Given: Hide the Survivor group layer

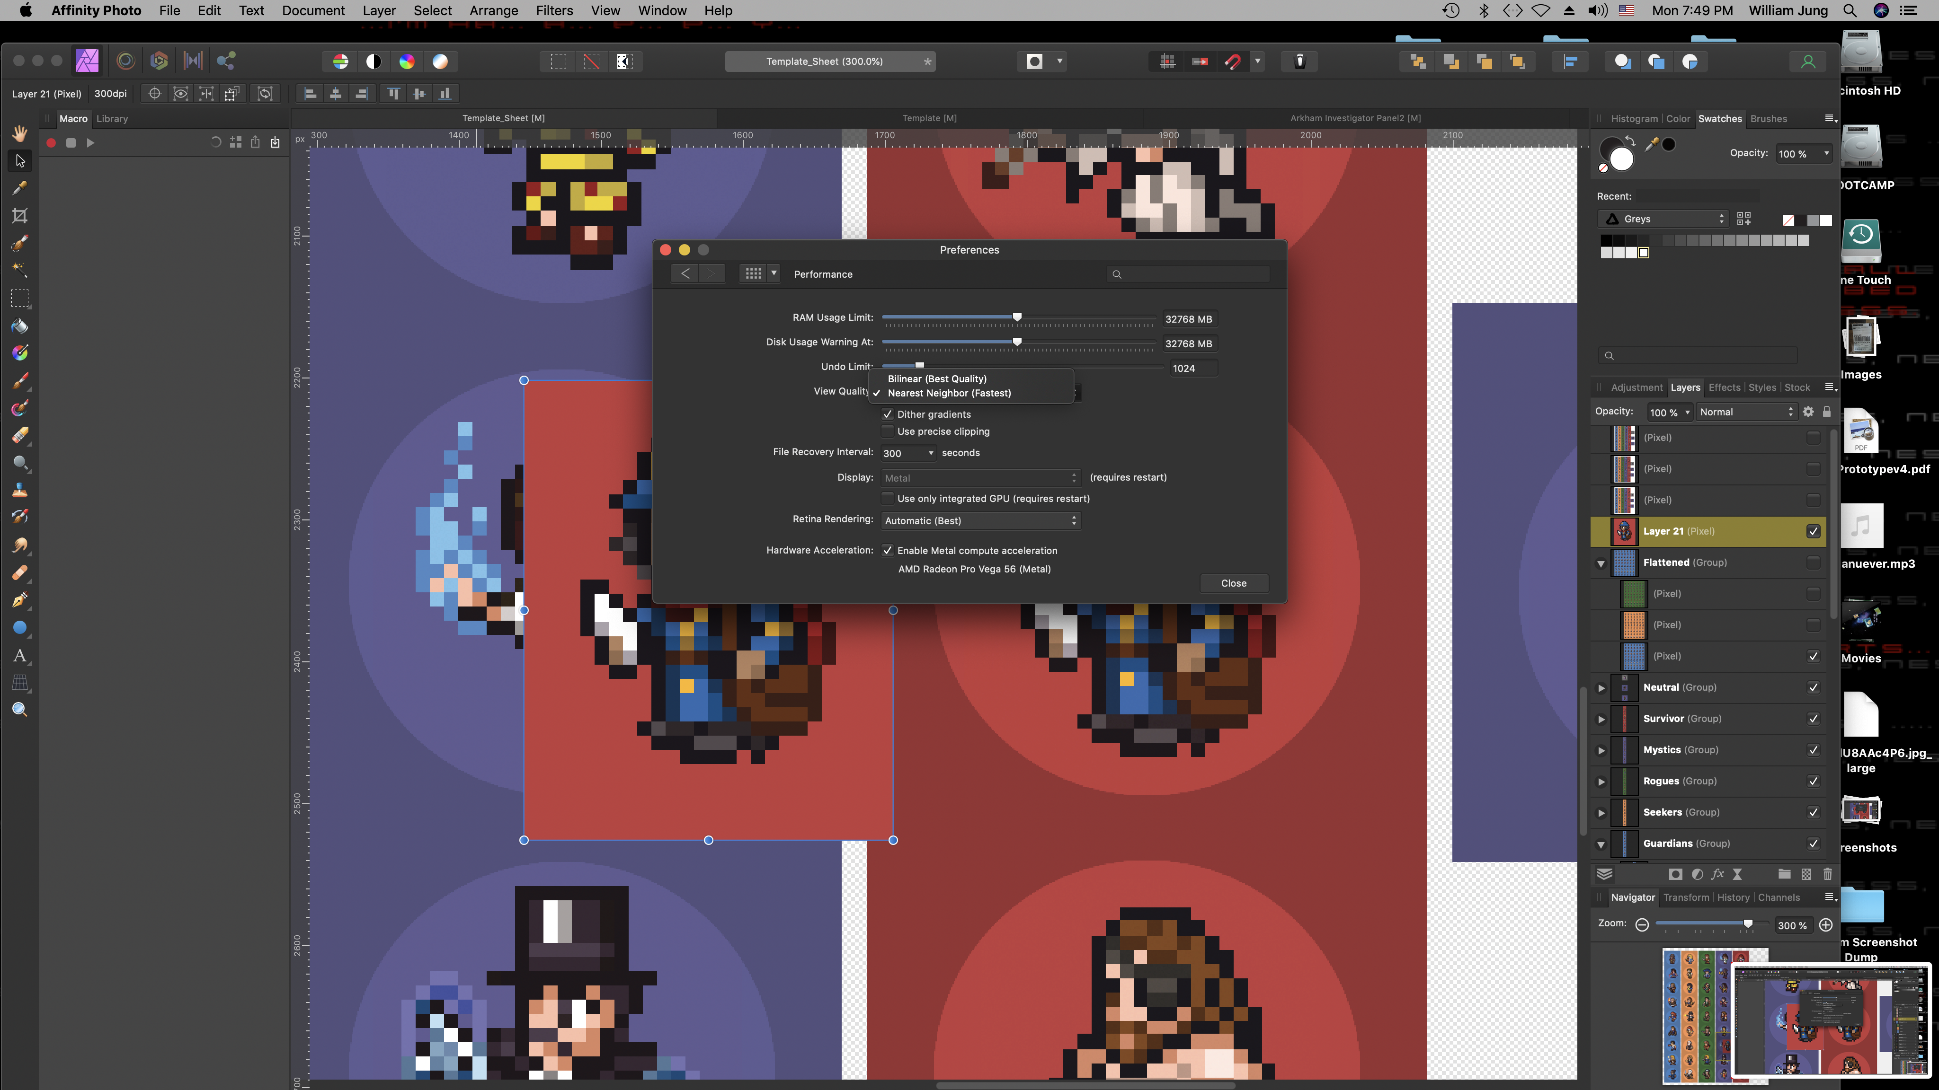Looking at the screenshot, I should [1813, 719].
